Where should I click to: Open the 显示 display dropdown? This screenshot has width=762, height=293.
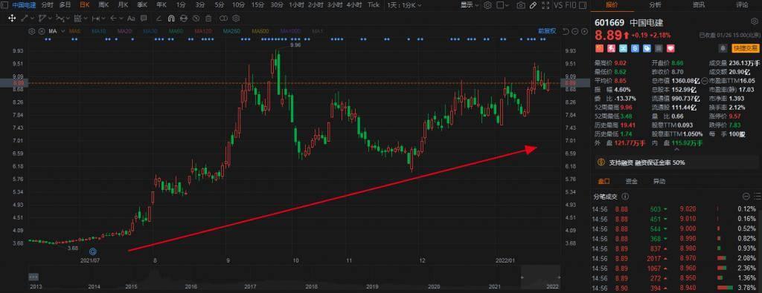[x=470, y=5]
